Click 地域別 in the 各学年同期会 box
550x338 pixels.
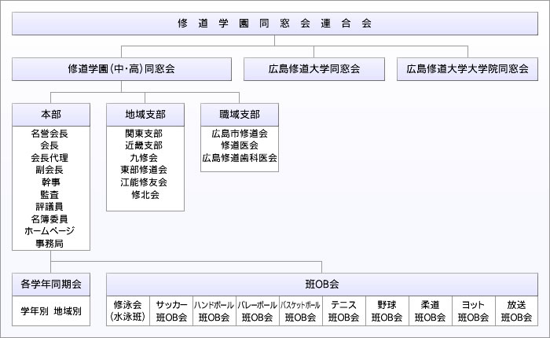[68, 311]
